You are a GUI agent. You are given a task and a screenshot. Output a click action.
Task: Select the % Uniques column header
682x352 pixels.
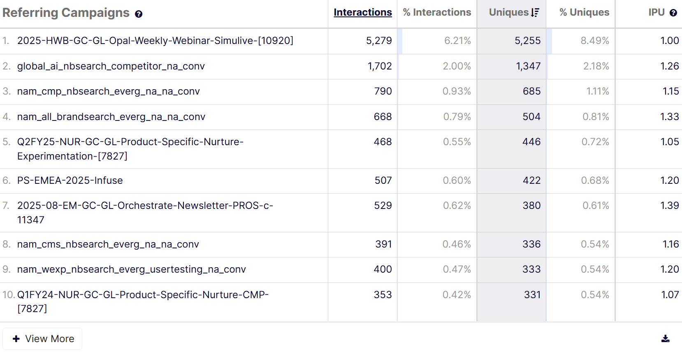click(584, 12)
